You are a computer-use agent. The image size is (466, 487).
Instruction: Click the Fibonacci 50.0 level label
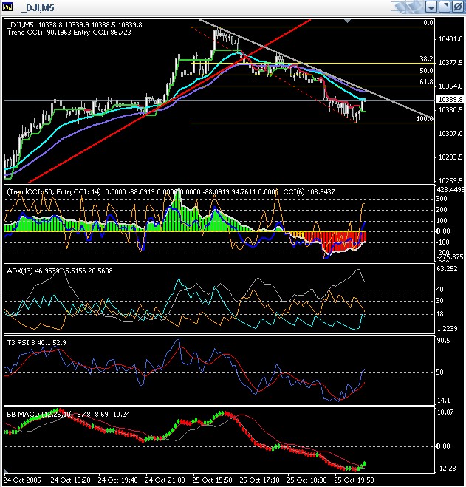[426, 70]
